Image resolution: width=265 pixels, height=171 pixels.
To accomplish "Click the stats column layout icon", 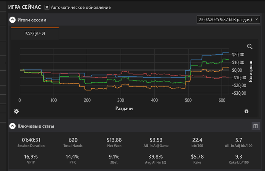I will pos(255,126).
